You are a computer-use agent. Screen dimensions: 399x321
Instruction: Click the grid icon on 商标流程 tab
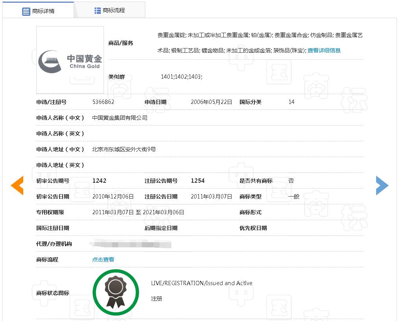click(x=98, y=11)
